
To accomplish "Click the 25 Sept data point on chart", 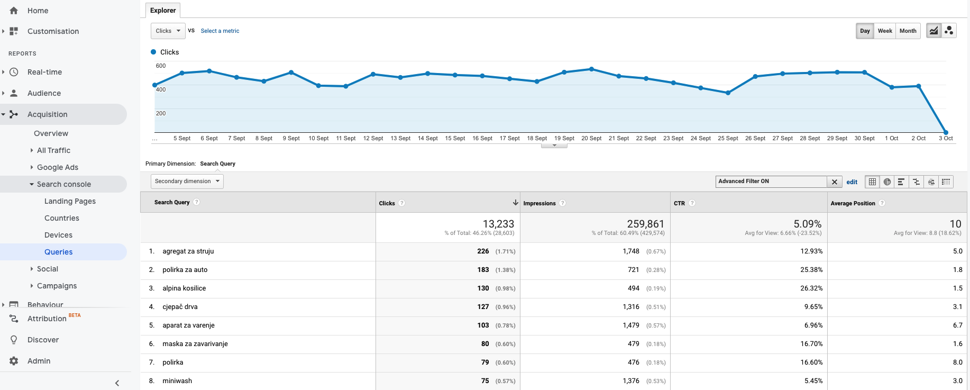I will pyautogui.click(x=728, y=93).
